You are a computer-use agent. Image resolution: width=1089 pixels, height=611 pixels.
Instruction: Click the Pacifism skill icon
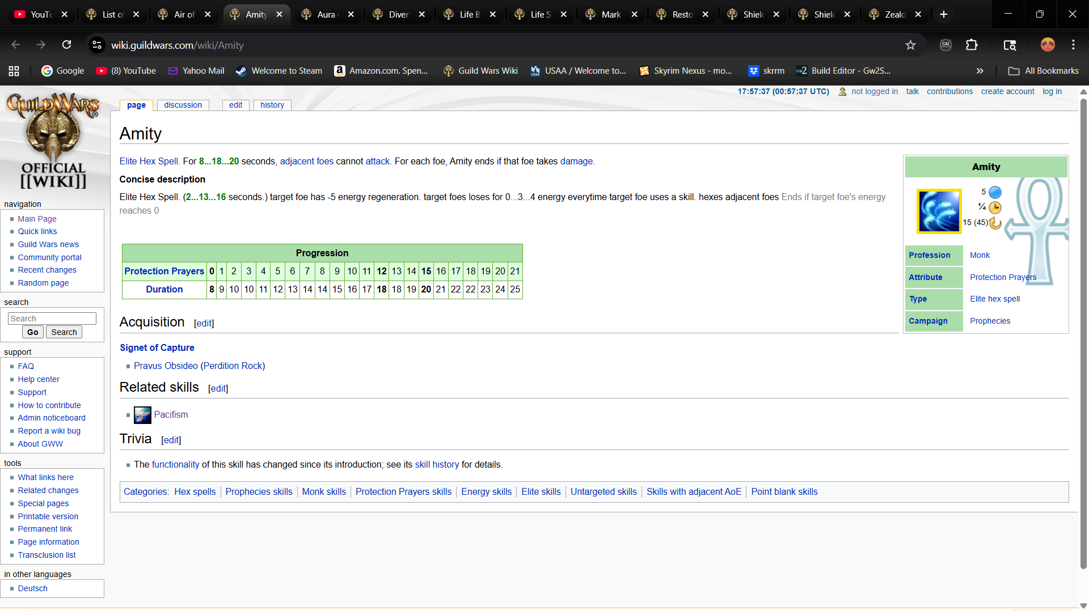point(142,415)
